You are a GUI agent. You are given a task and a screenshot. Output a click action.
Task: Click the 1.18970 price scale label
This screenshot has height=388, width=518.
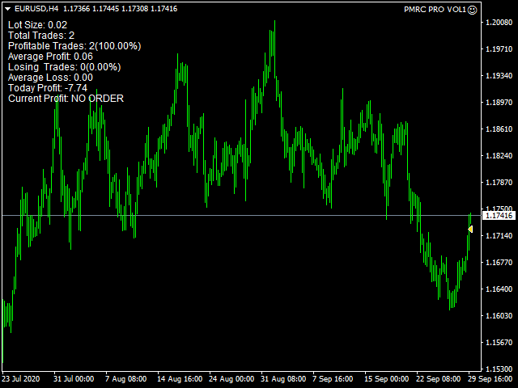(x=499, y=103)
